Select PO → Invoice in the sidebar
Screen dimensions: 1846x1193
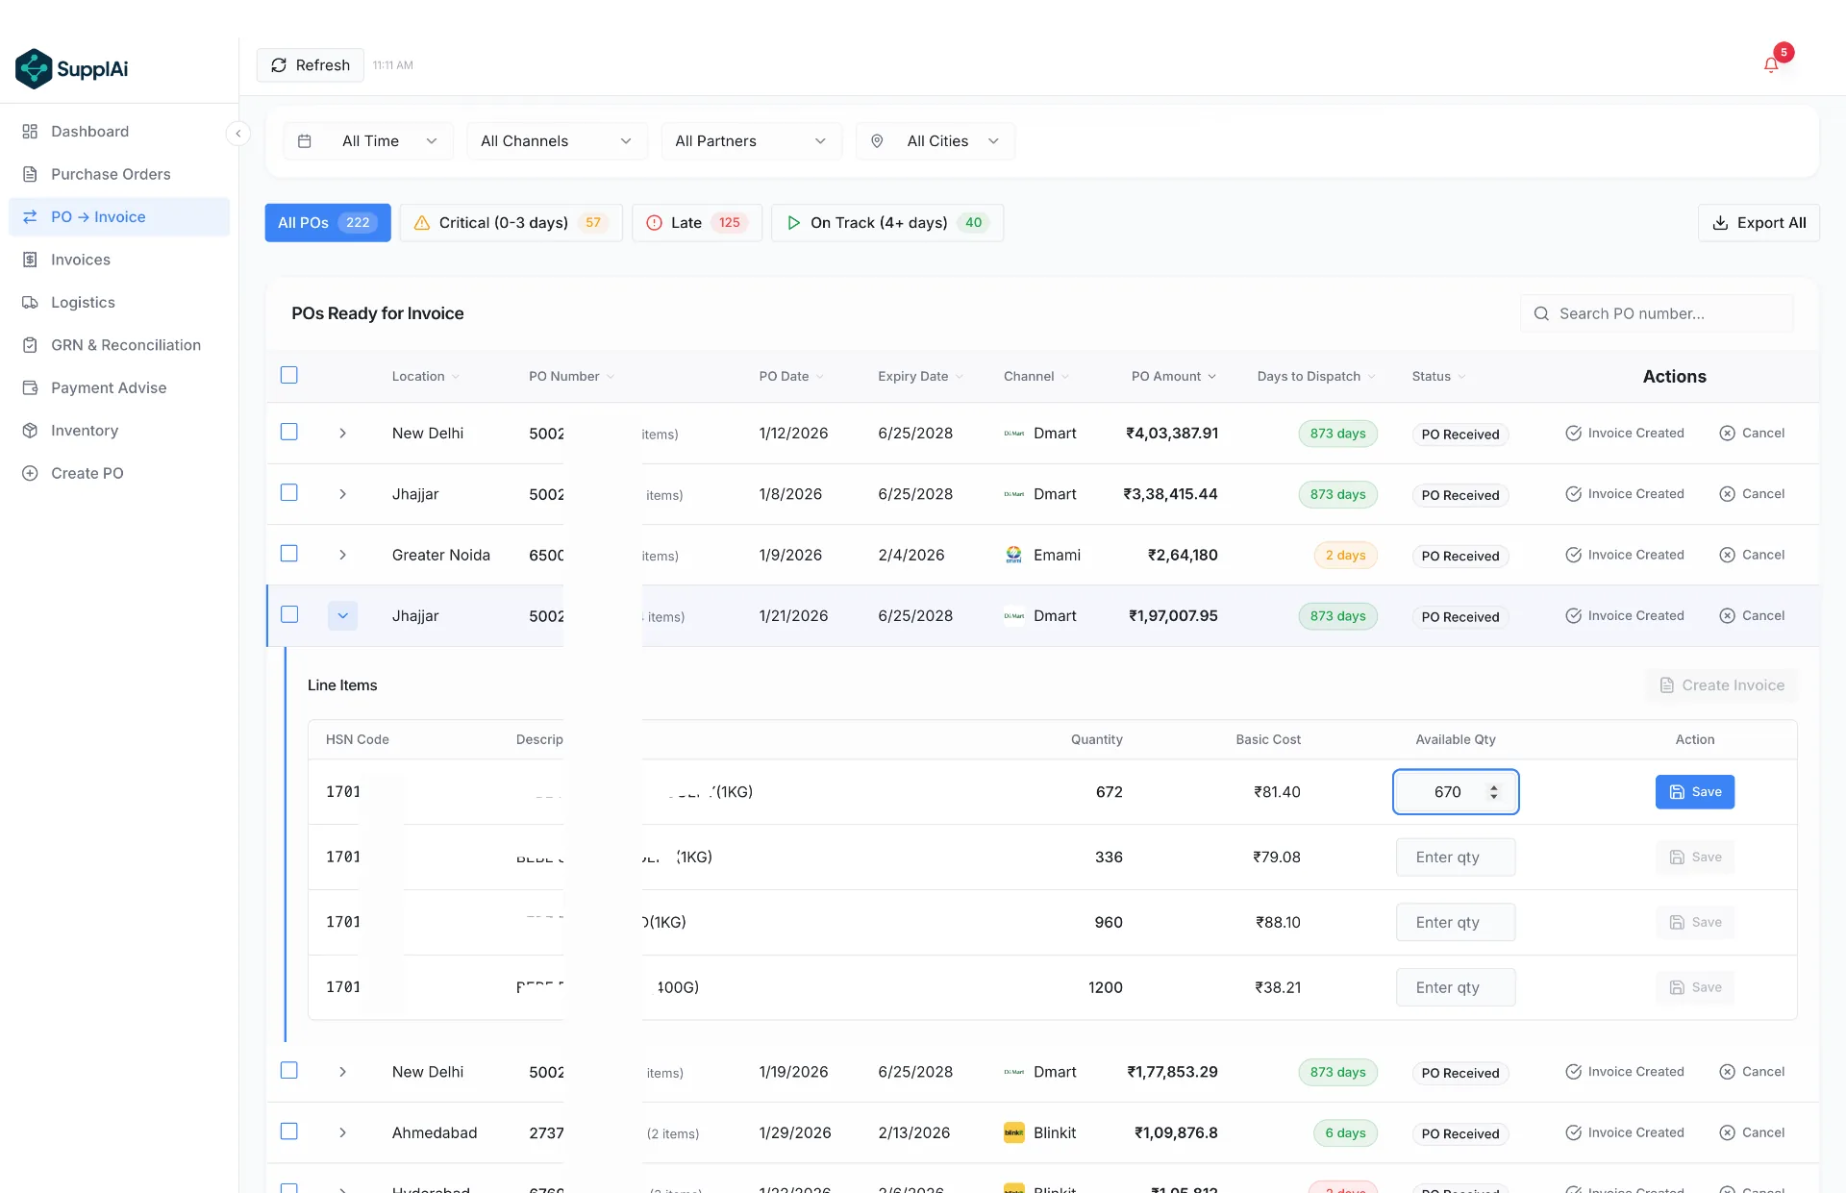(x=119, y=217)
